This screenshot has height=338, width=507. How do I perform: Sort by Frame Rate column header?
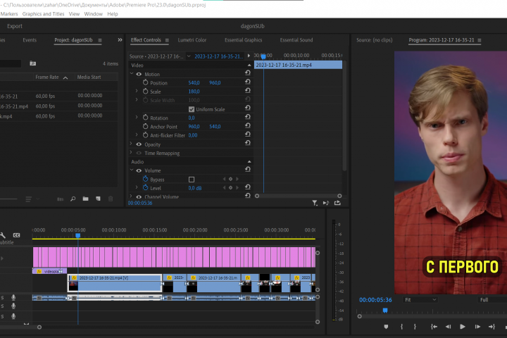pos(47,77)
